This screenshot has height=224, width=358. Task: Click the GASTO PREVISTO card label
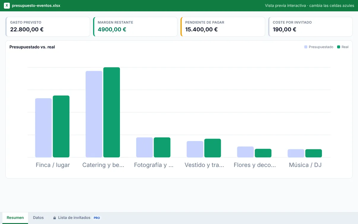pyautogui.click(x=26, y=22)
